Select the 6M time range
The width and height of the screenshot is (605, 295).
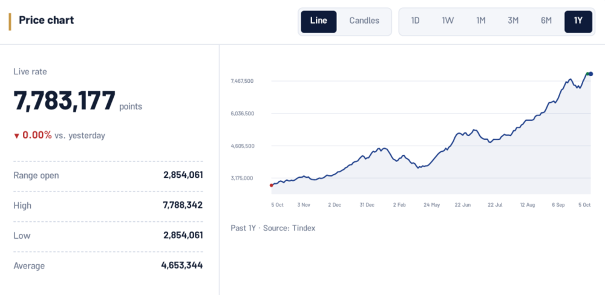point(546,21)
